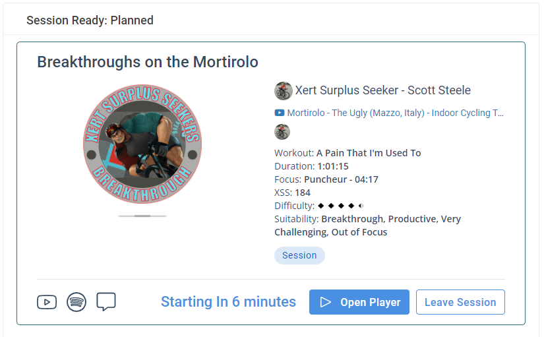544x337 pixels.
Task: Click the Xert Surplus Seeker - Scott Steele name
Action: 382,90
